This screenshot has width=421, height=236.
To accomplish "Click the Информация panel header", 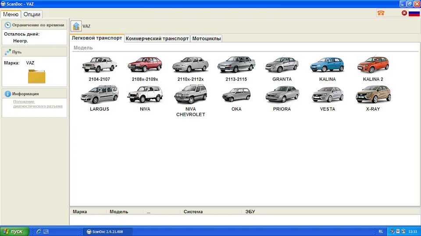I will tap(34, 94).
